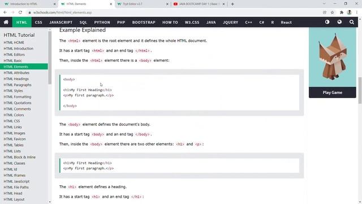Open tab search dropdown chevron
The image size is (362, 204).
324,4
